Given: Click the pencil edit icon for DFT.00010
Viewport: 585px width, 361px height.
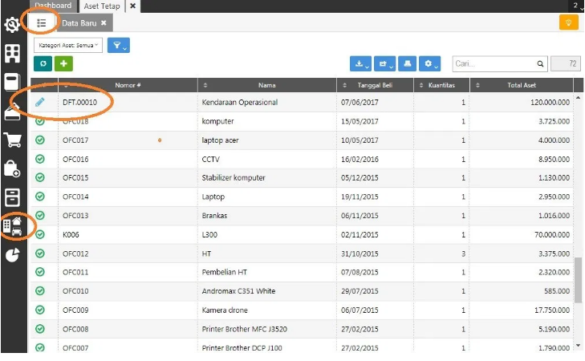Looking at the screenshot, I should [x=40, y=102].
